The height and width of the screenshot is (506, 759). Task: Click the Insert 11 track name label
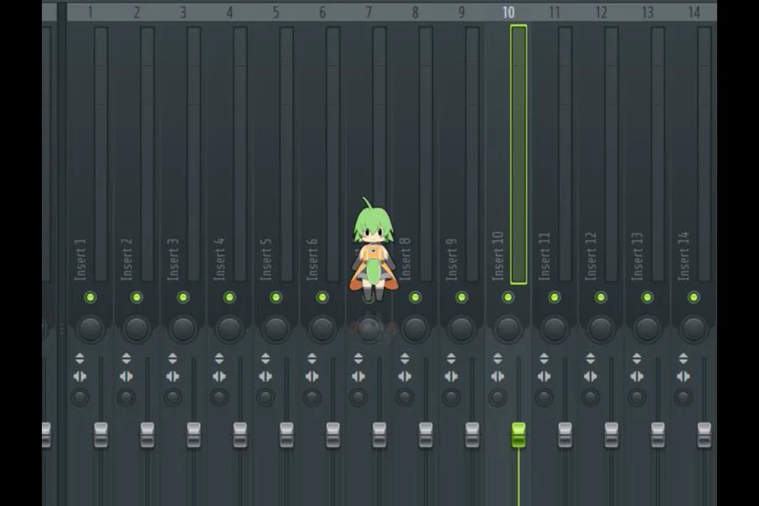545,256
